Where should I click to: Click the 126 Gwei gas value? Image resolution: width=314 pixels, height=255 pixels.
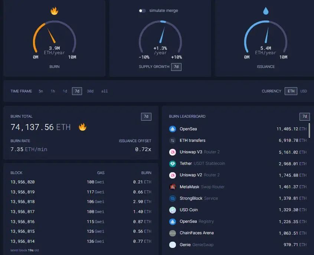[x=95, y=231]
